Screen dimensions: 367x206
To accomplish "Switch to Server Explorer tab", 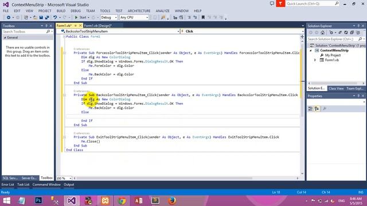I will click(29, 178).
